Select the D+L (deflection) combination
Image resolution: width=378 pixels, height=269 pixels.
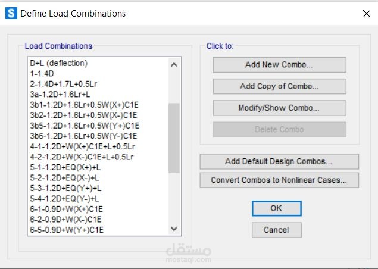point(59,63)
